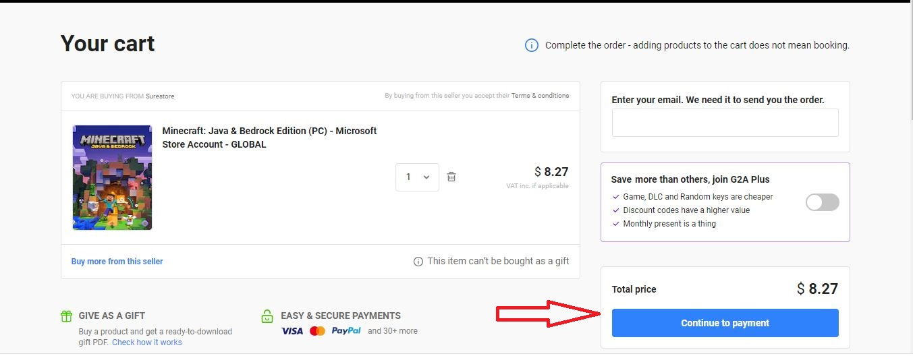Click the PayPal payment logo
This screenshot has height=358, width=913.
point(346,331)
